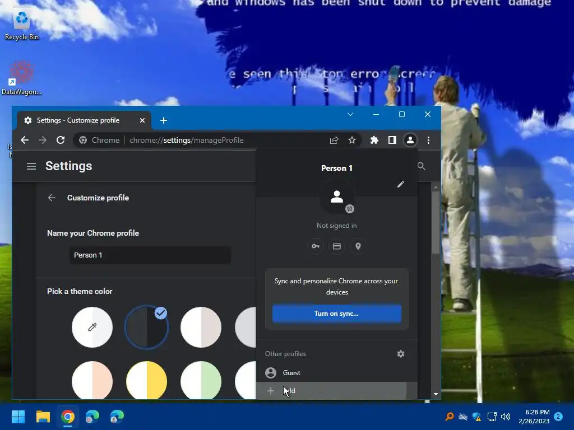The width and height of the screenshot is (574, 430).
Task: Reload the page with refresh icon
Action: (61, 140)
